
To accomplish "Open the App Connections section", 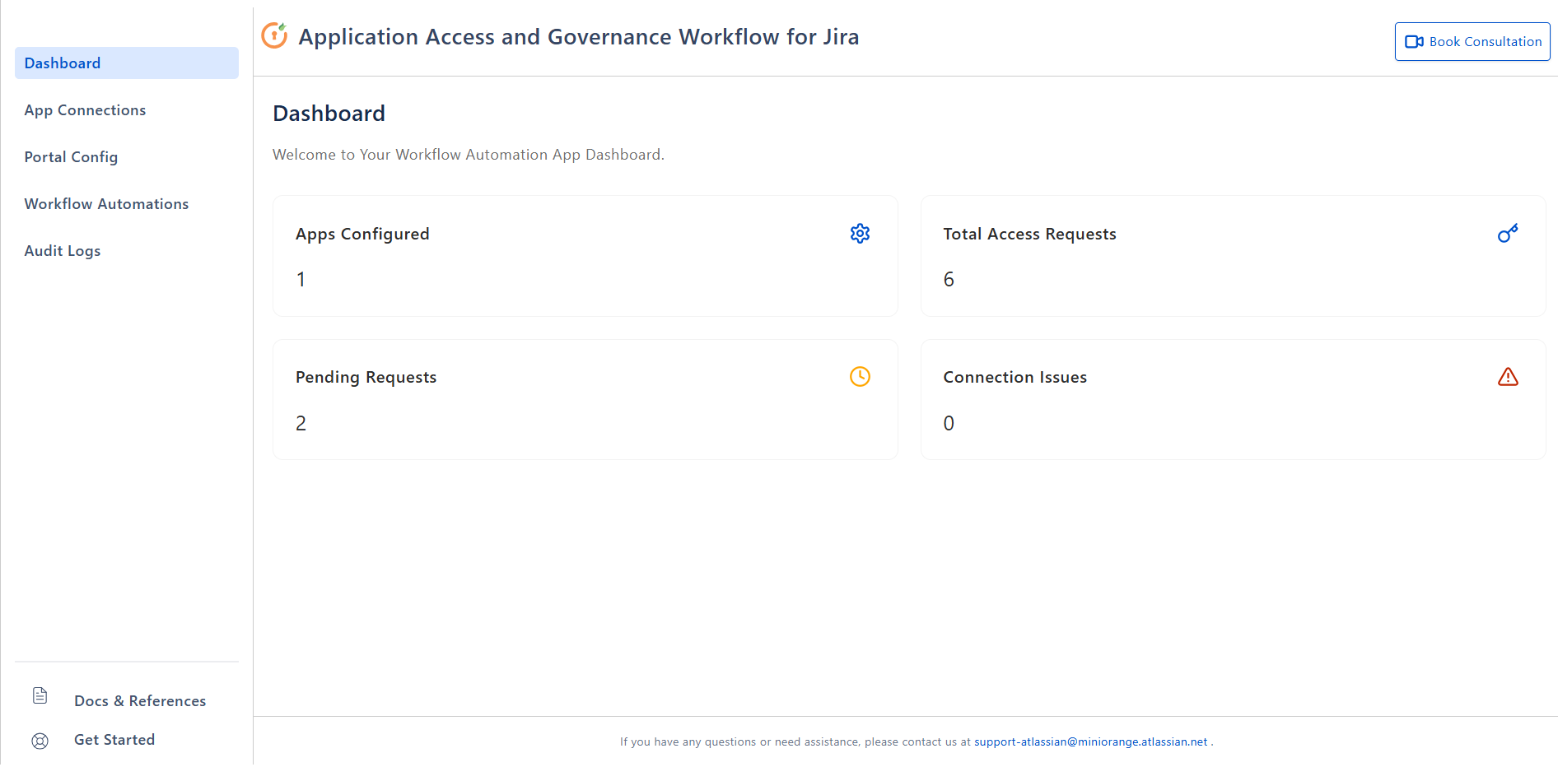I will coord(85,109).
